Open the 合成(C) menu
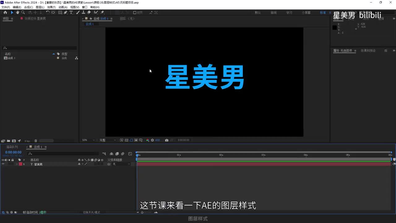The image size is (396, 223). pos(28,7)
